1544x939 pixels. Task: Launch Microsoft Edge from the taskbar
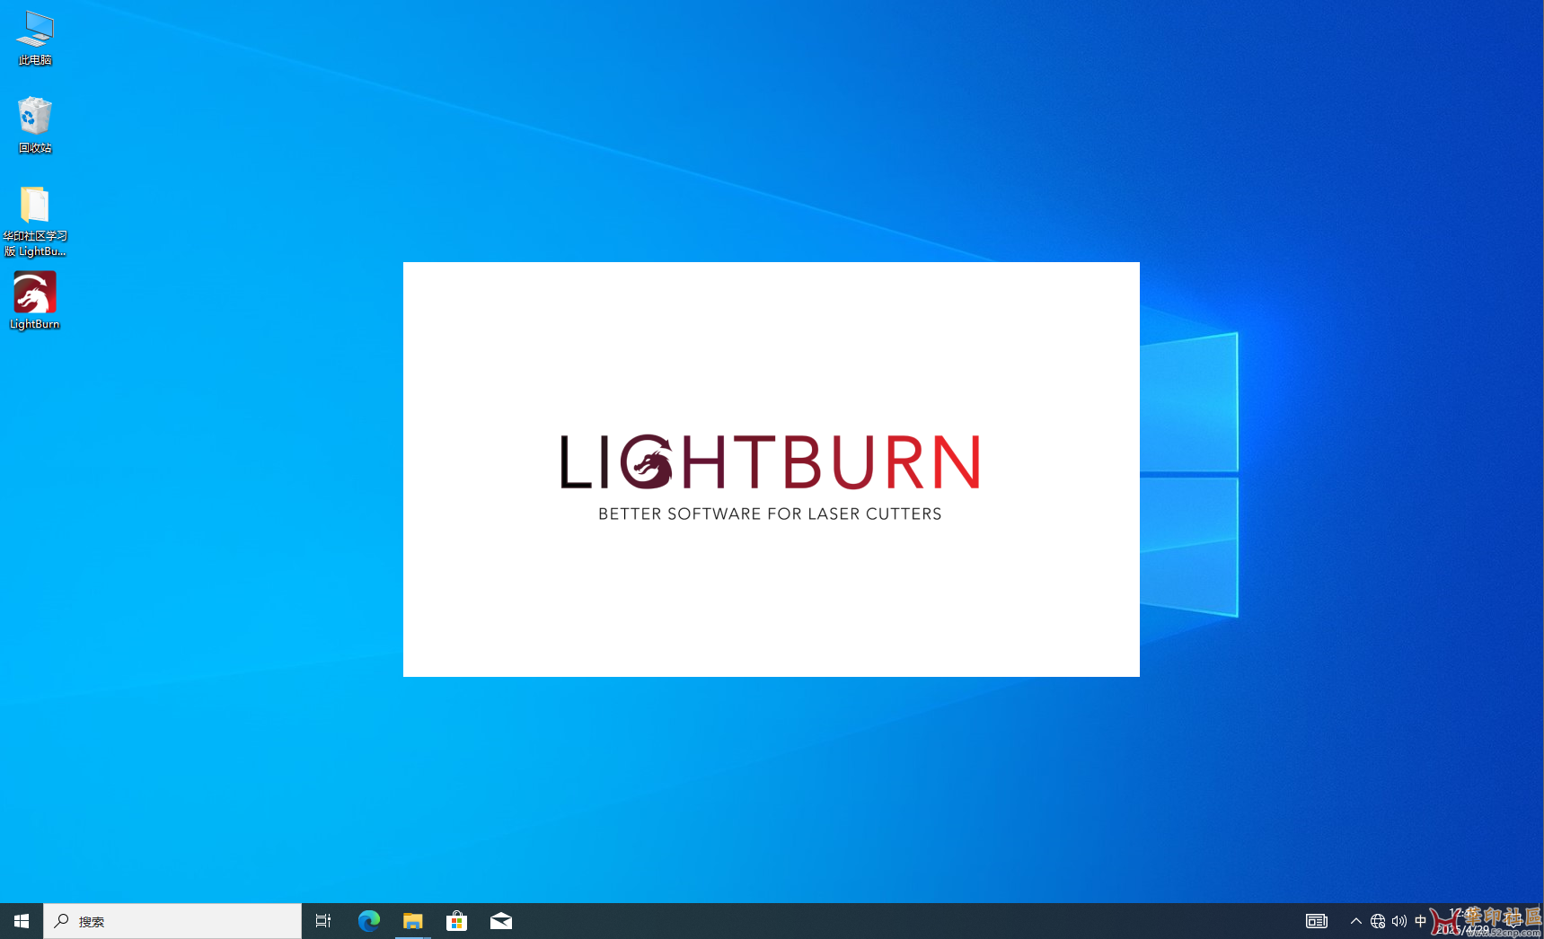[x=368, y=921]
